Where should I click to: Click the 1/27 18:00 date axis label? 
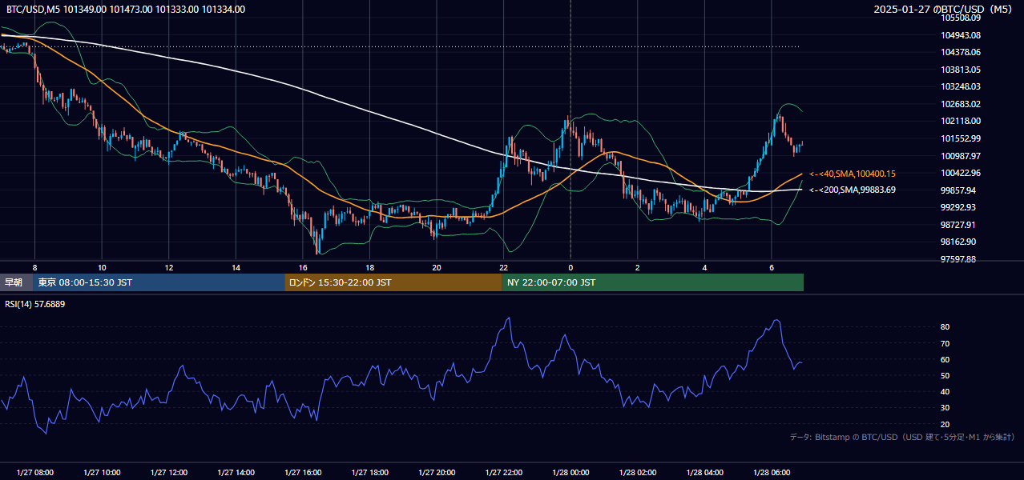click(x=369, y=473)
